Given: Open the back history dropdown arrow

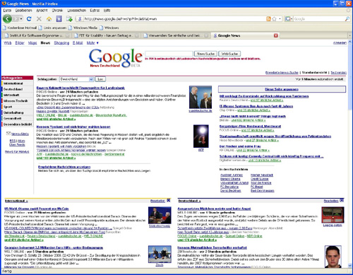Looking at the screenshot, I should 21,18.
